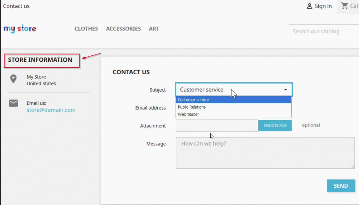Screen dimensions: 359x205
Task: Open the store@domain.com email link
Action: click(x=51, y=110)
